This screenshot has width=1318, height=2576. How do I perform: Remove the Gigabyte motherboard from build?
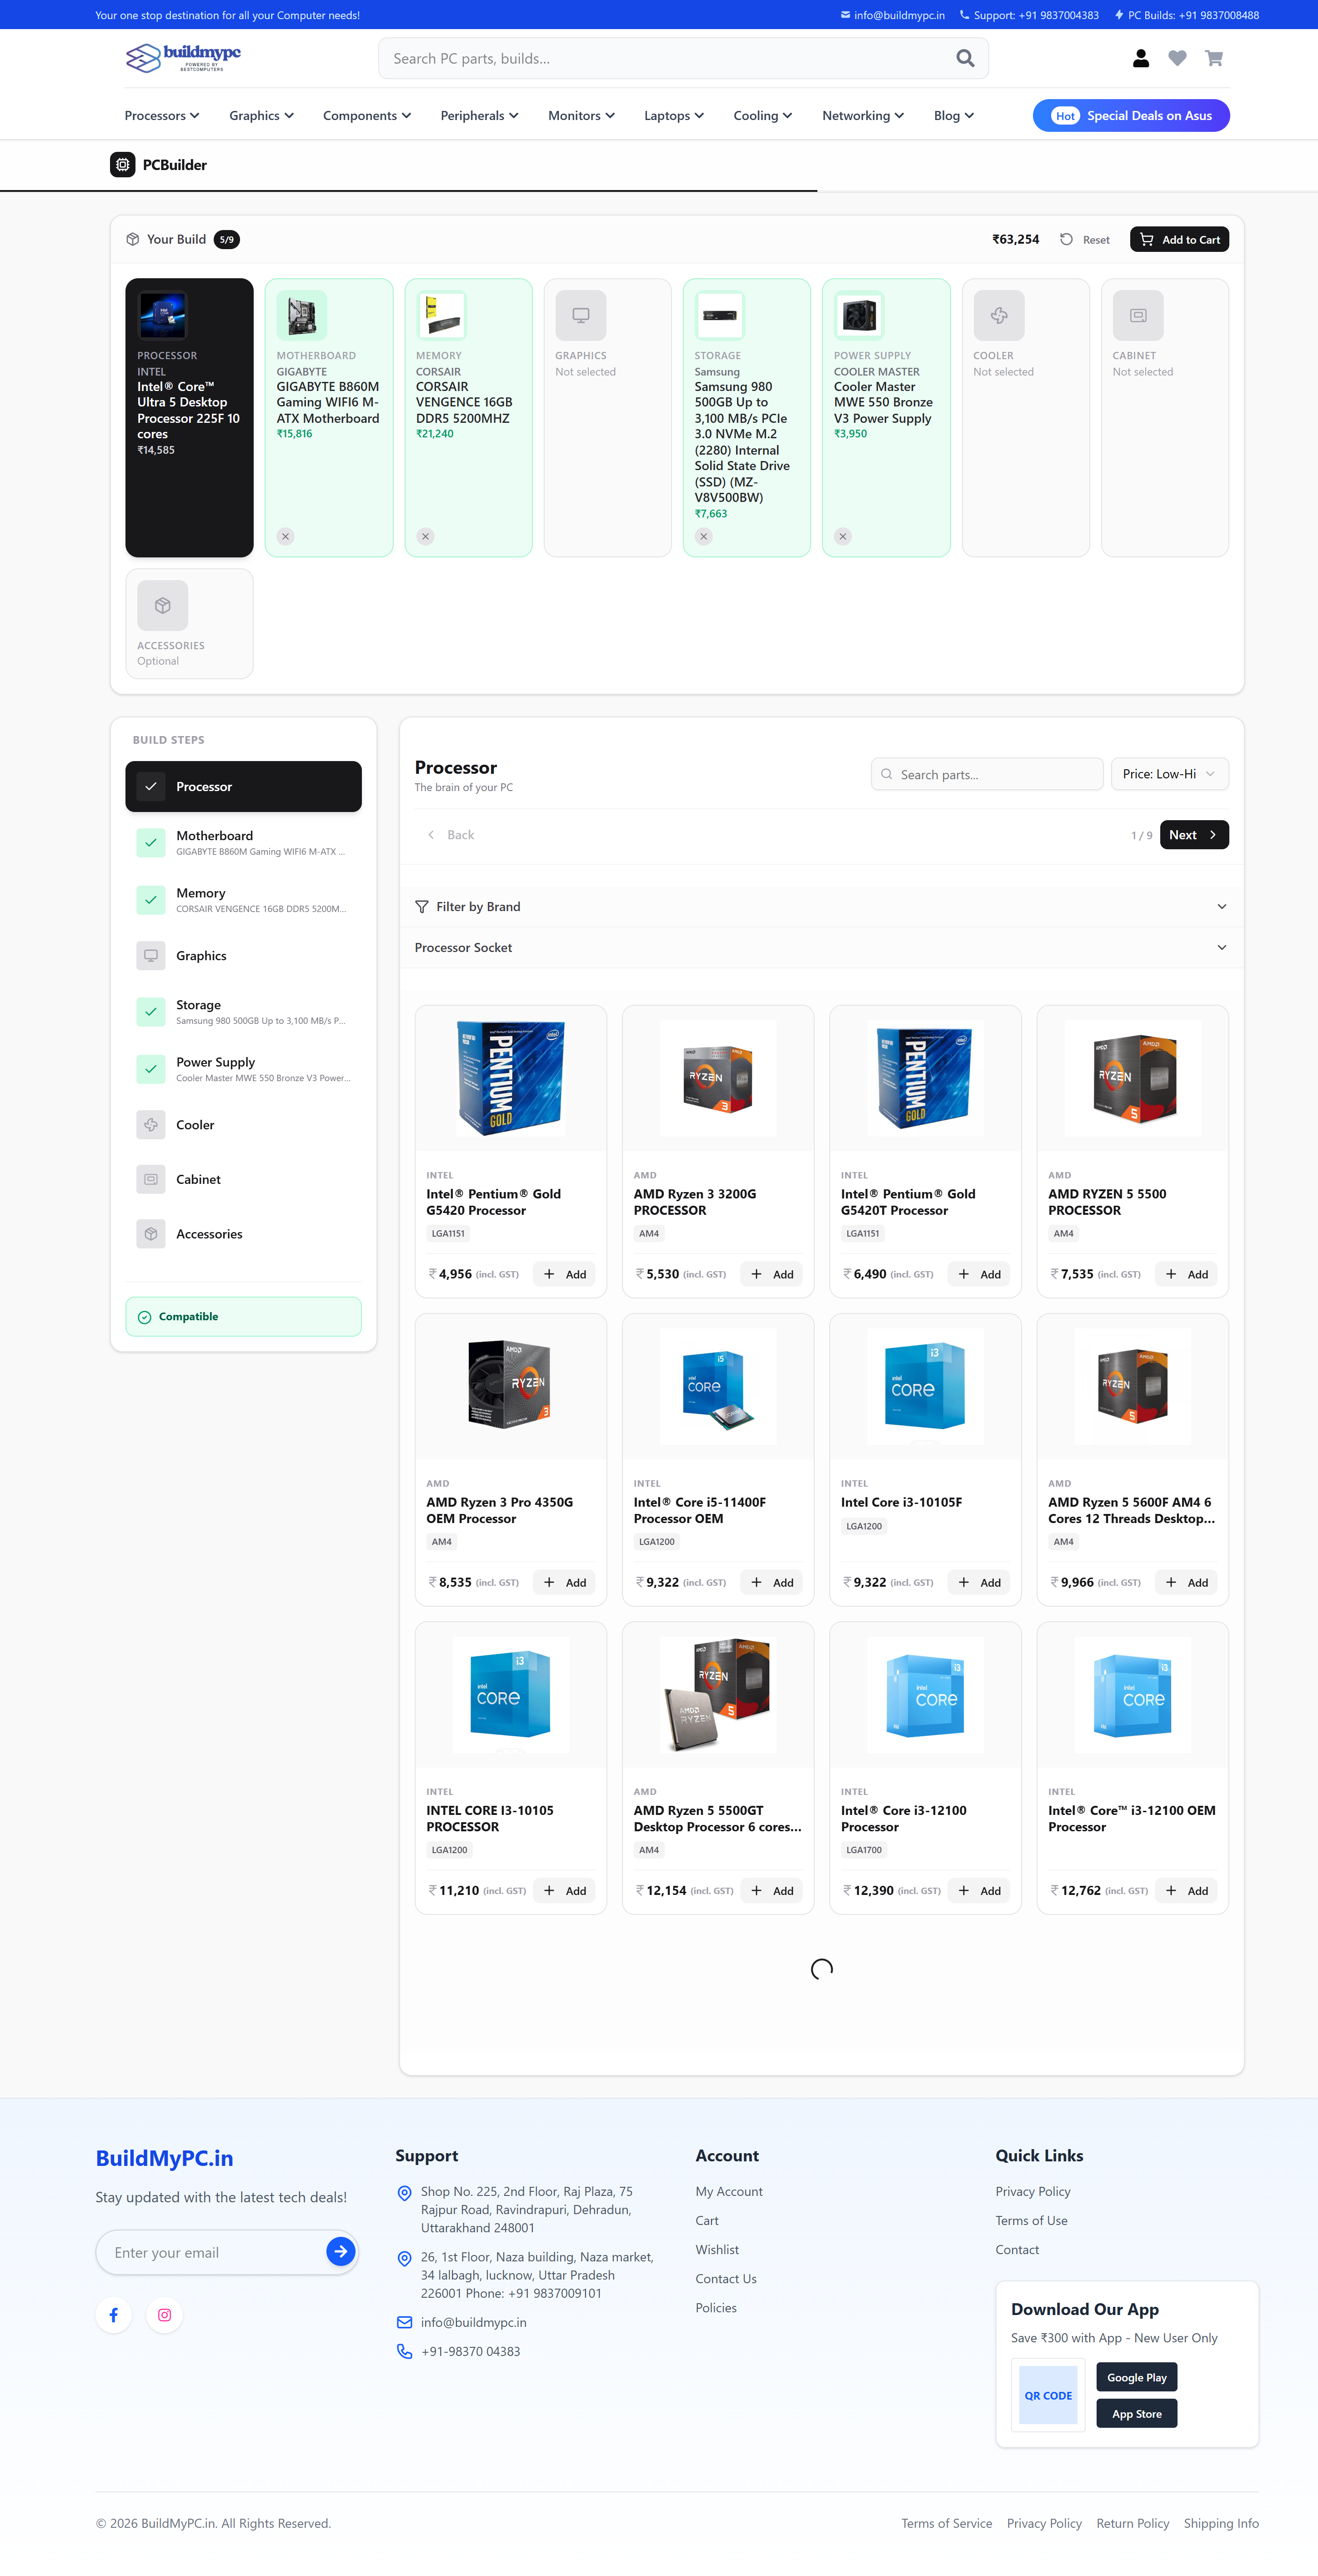285,537
